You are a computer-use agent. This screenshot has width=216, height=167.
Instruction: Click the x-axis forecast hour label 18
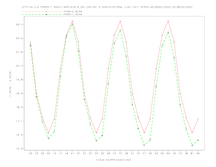coord(66,153)
